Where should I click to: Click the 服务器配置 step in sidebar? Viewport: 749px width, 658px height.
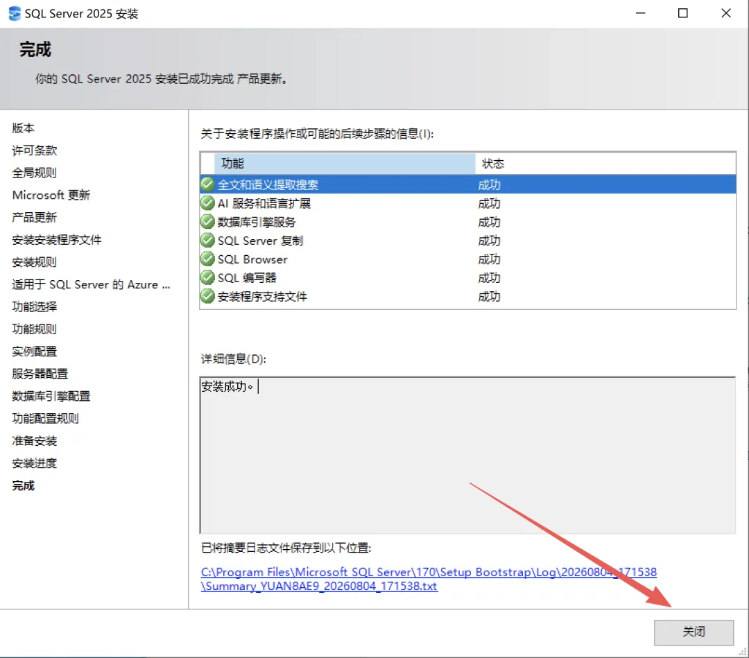click(x=40, y=374)
